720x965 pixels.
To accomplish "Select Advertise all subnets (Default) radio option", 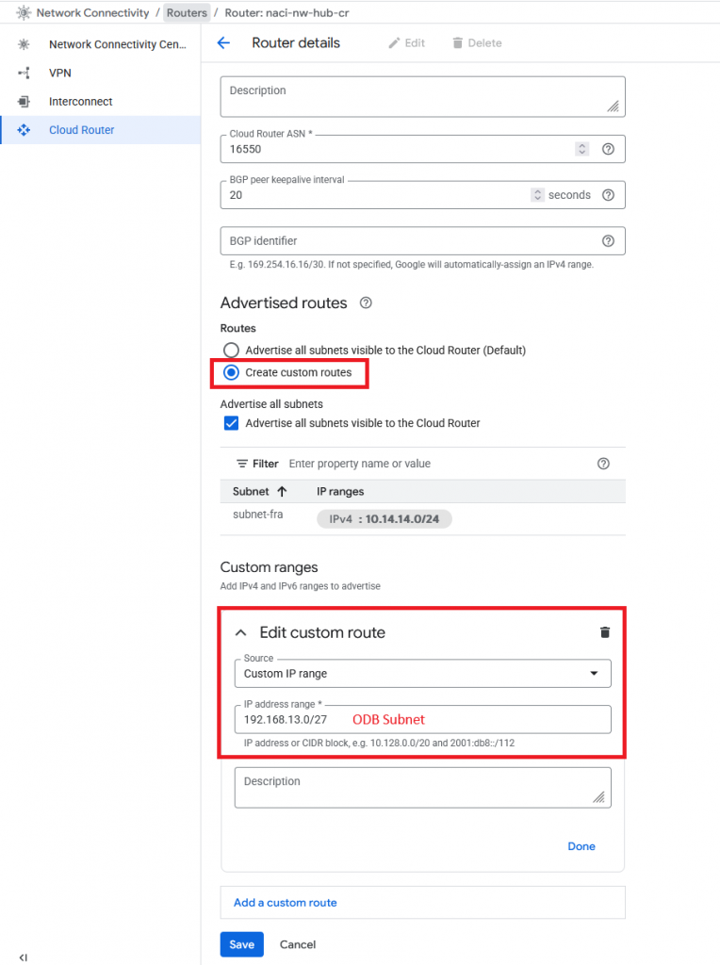I will 231,350.
